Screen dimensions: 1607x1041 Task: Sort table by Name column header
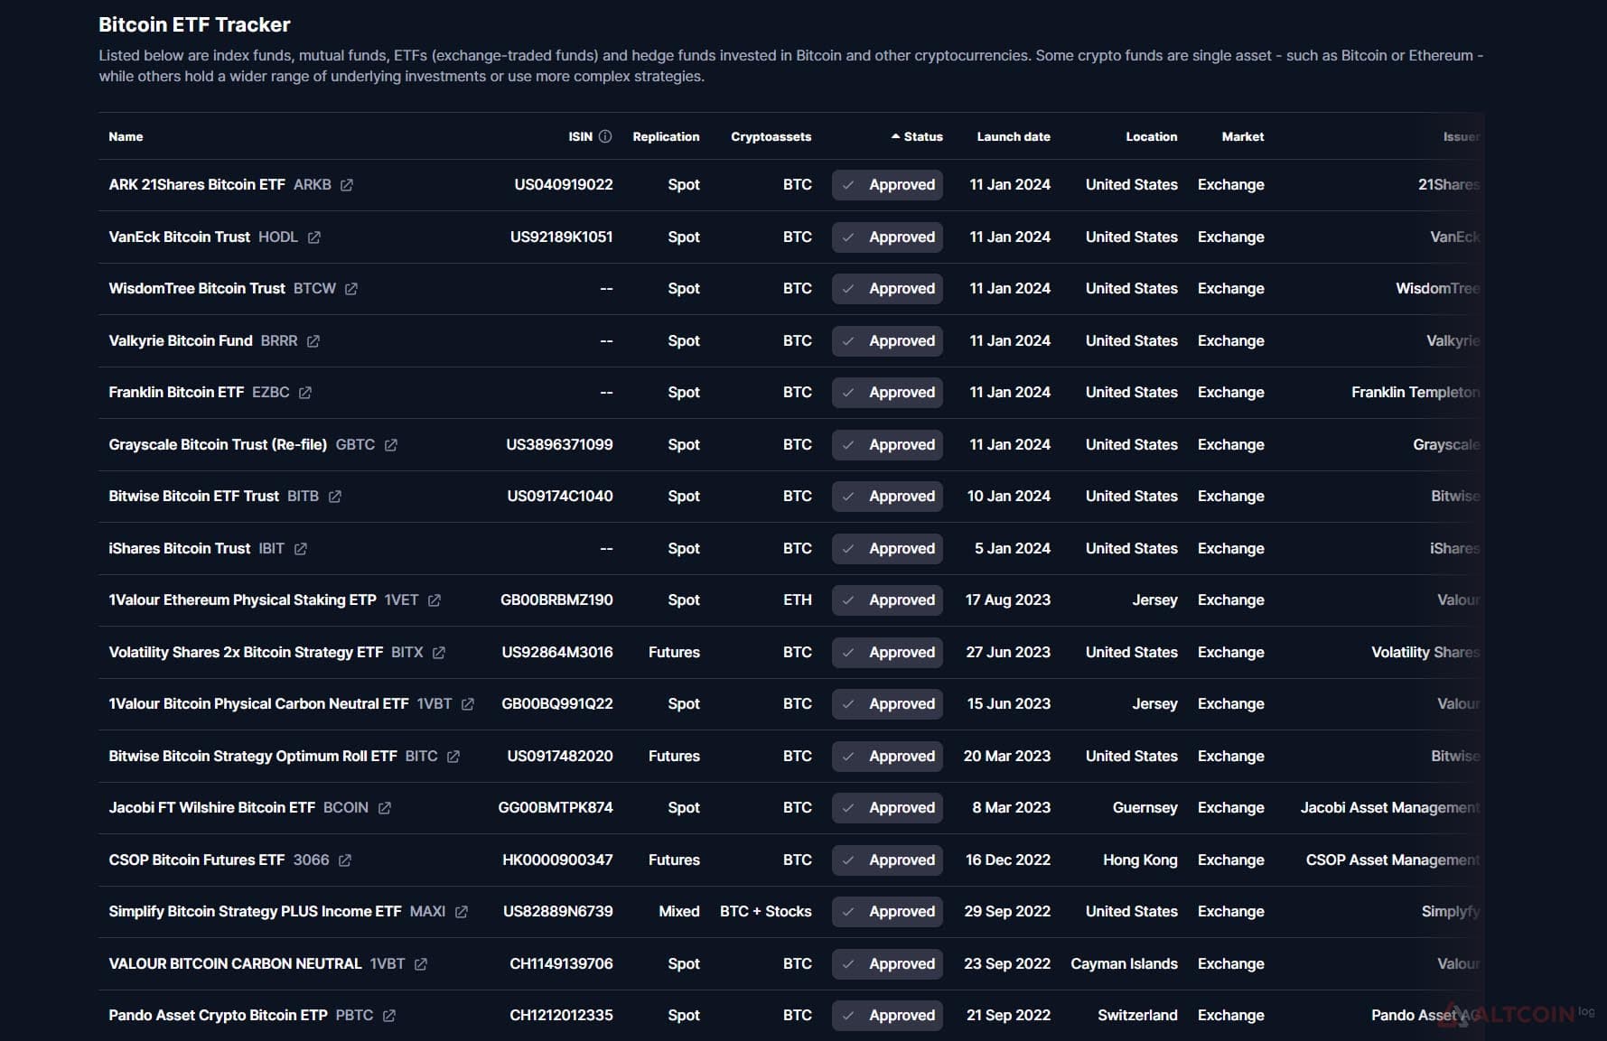(x=126, y=136)
